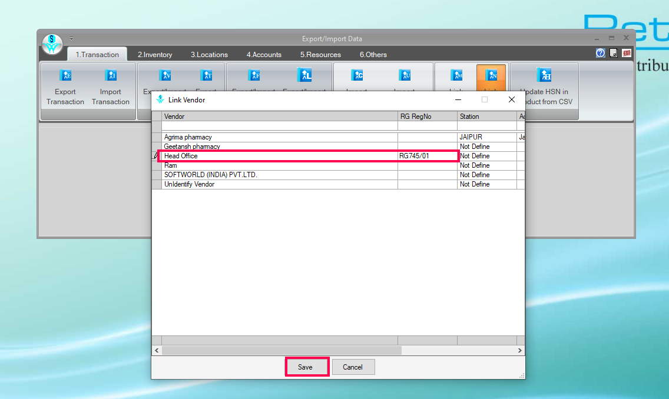Click the red exit icon in ribbon corner
Image resolution: width=669 pixels, height=399 pixels.
(x=627, y=53)
